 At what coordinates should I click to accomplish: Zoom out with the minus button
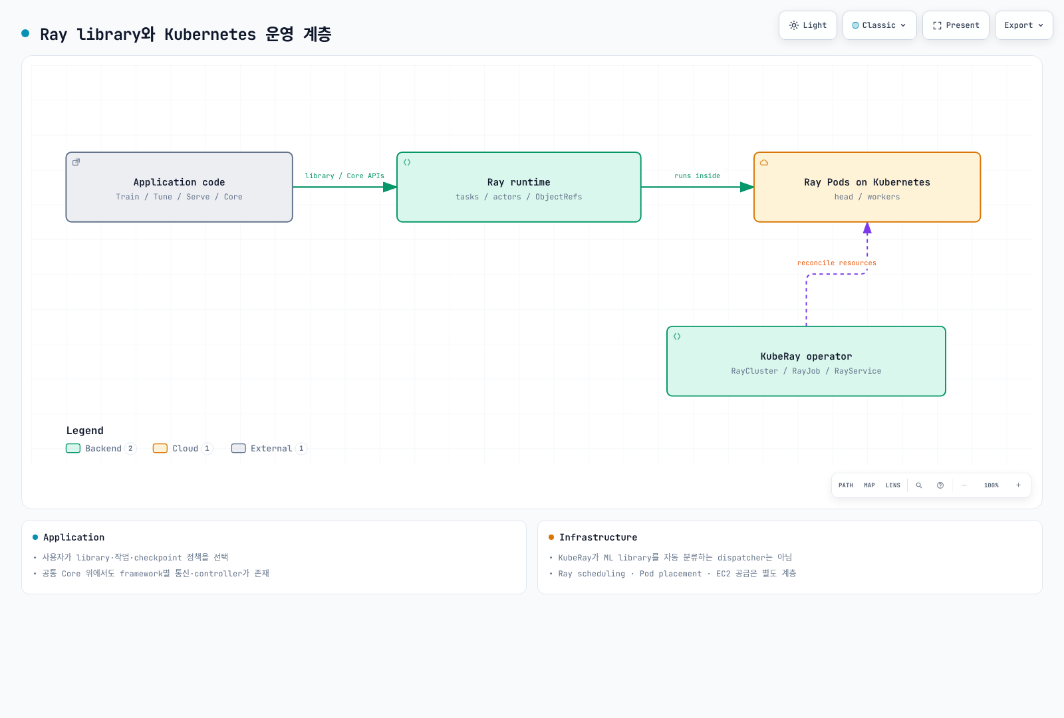tap(964, 485)
